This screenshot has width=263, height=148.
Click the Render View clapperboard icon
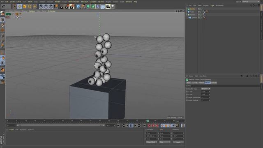point(62,7)
